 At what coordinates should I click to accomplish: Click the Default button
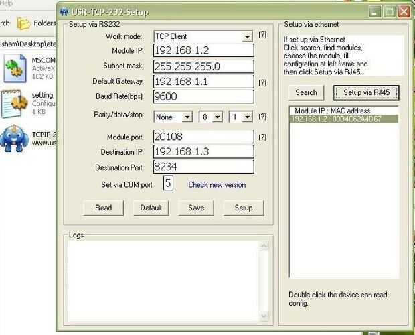pyautogui.click(x=151, y=208)
